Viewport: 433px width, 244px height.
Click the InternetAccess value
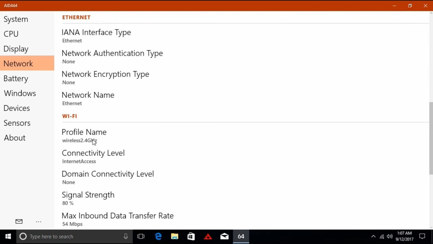pos(79,161)
